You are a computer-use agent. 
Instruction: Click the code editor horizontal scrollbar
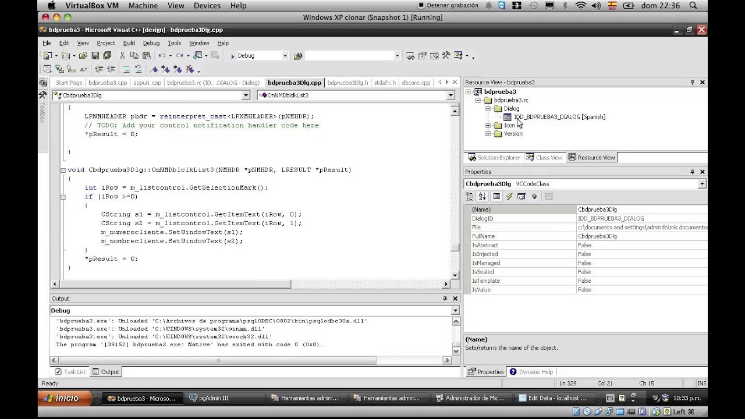click(x=250, y=284)
